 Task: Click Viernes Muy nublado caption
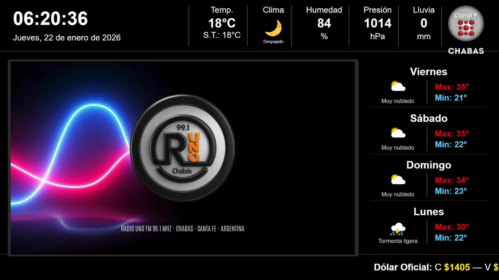(398, 101)
